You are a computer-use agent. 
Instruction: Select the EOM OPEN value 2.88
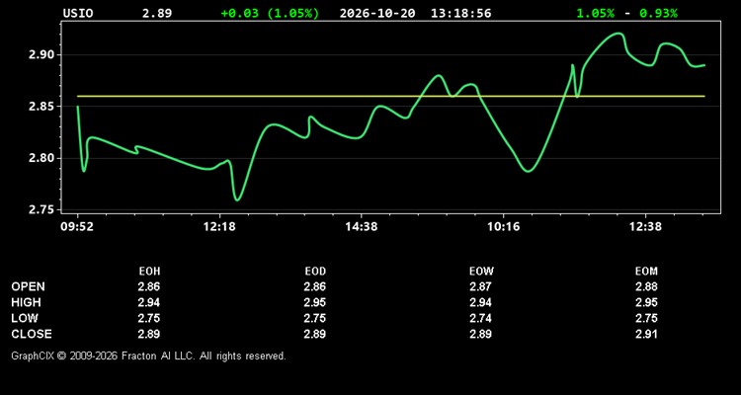(x=646, y=286)
